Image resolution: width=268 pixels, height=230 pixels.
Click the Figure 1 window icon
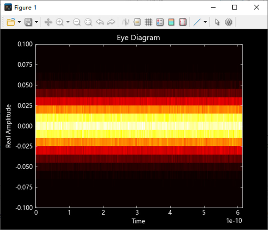click(8, 7)
